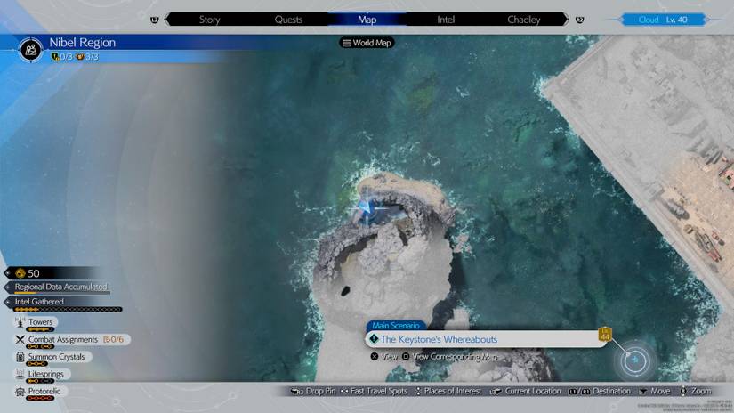Select the Intel tab

click(446, 20)
